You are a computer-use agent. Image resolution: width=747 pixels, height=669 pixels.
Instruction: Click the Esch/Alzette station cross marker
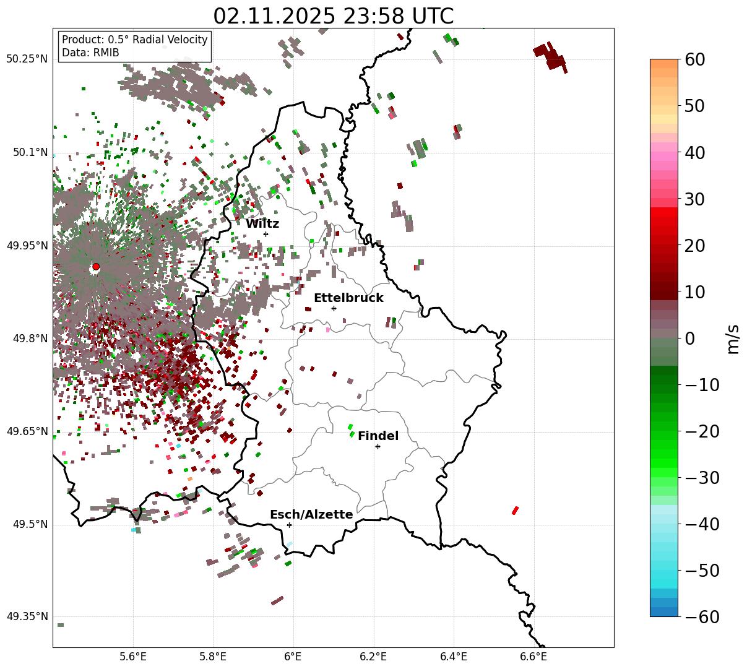click(289, 525)
